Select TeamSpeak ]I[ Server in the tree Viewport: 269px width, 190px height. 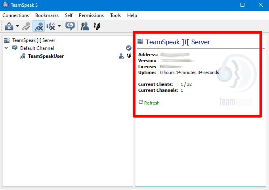(x=34, y=40)
